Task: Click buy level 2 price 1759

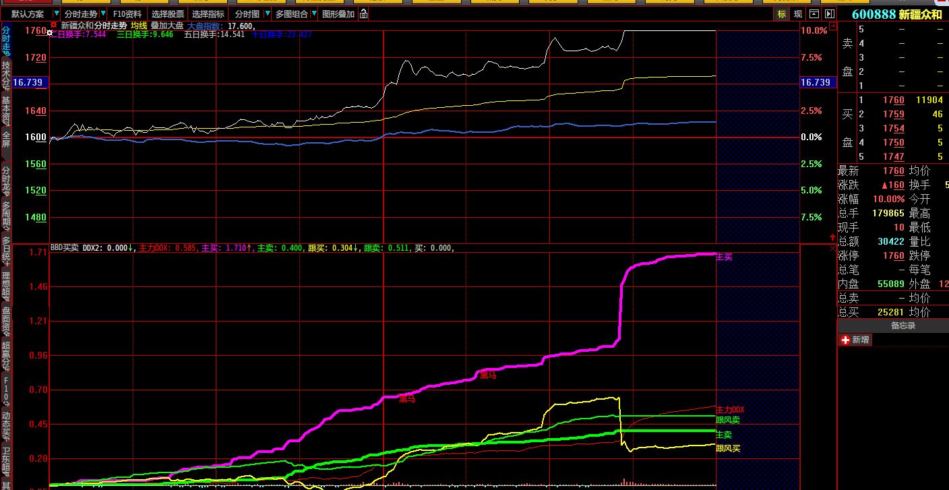Action: [x=894, y=115]
